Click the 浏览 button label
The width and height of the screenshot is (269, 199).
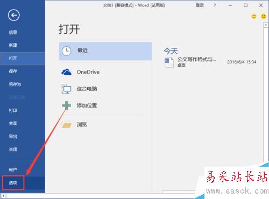point(82,124)
